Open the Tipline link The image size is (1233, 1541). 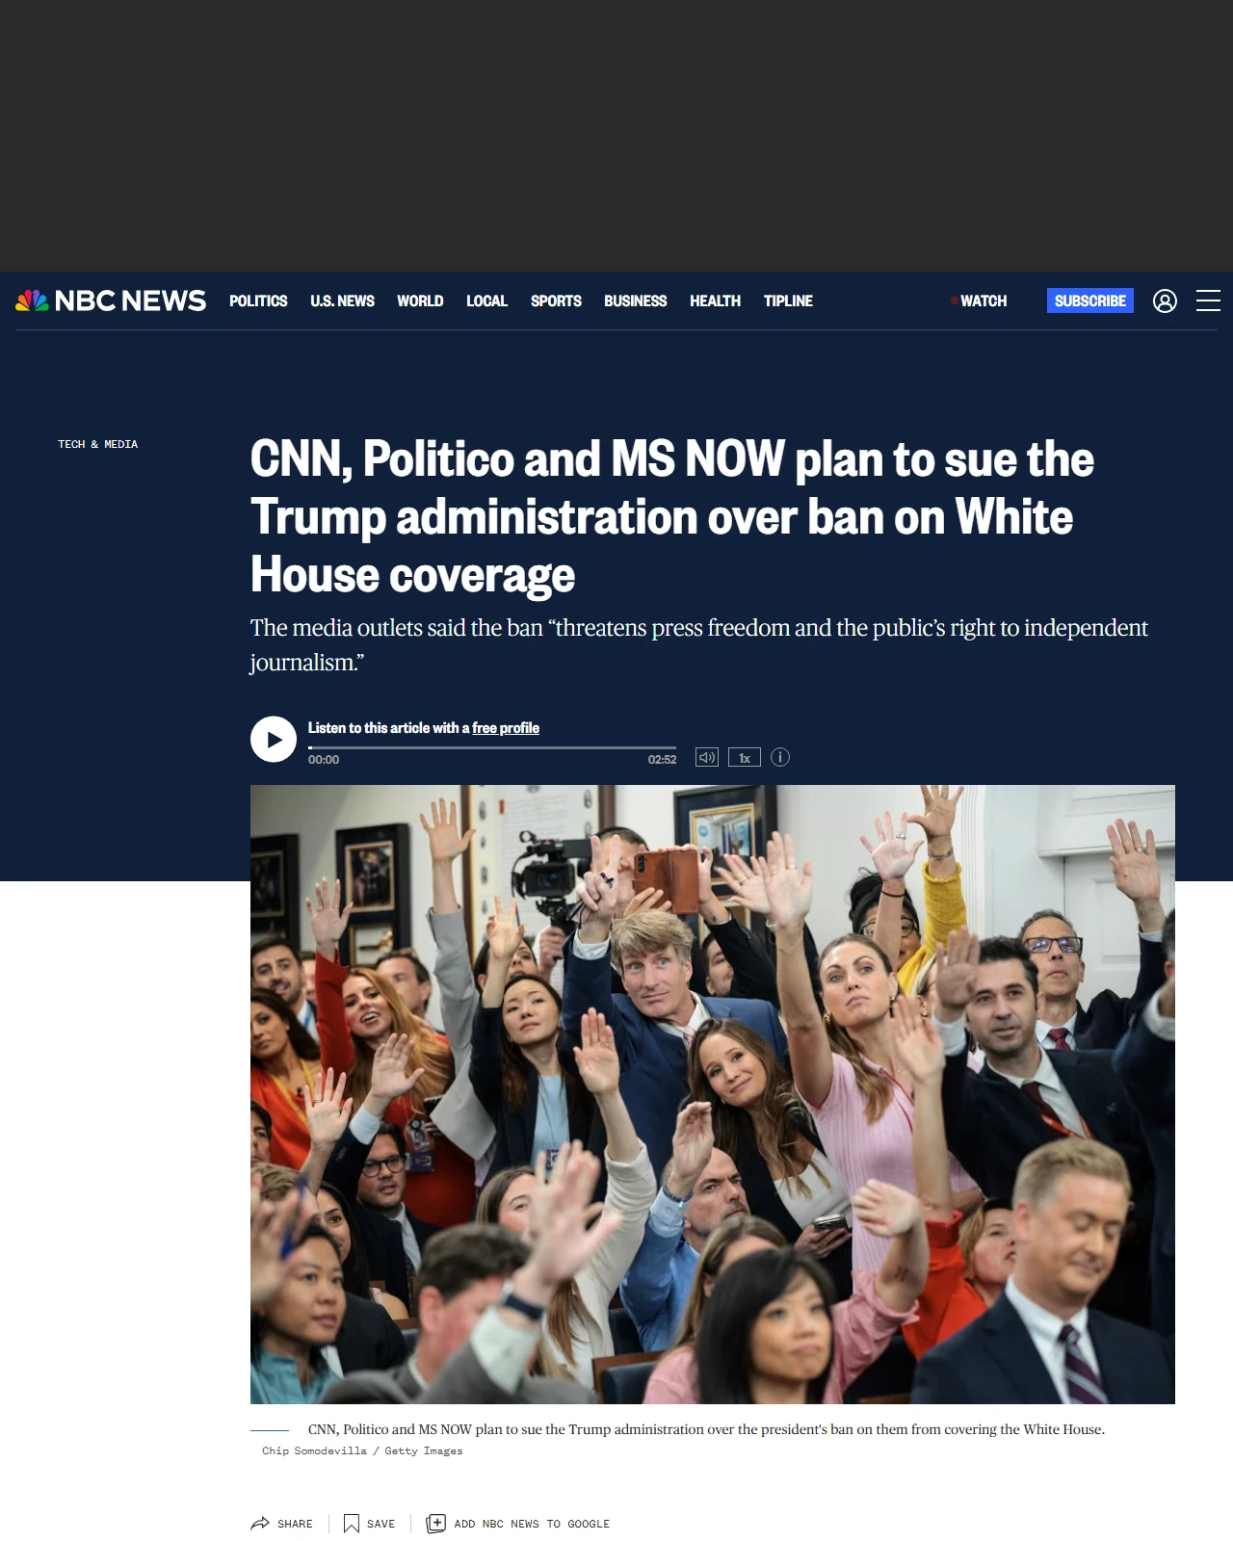788,301
